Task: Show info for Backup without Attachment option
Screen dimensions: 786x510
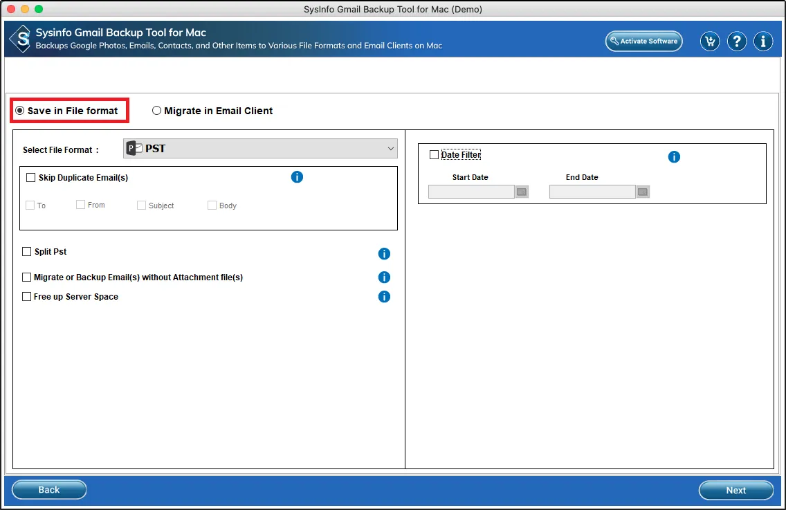Action: [x=384, y=277]
